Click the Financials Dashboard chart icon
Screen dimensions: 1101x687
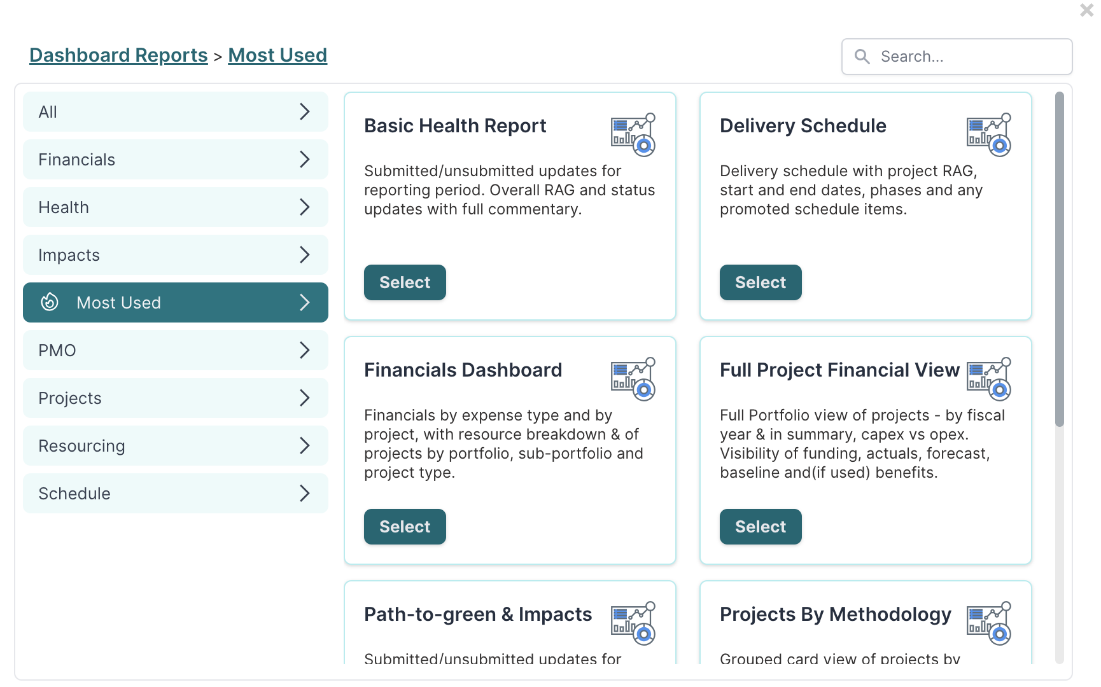(x=633, y=379)
